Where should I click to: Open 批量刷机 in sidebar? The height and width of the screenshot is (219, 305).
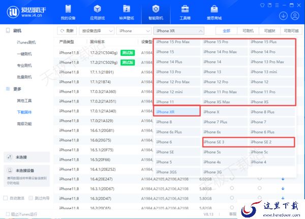point(24,77)
